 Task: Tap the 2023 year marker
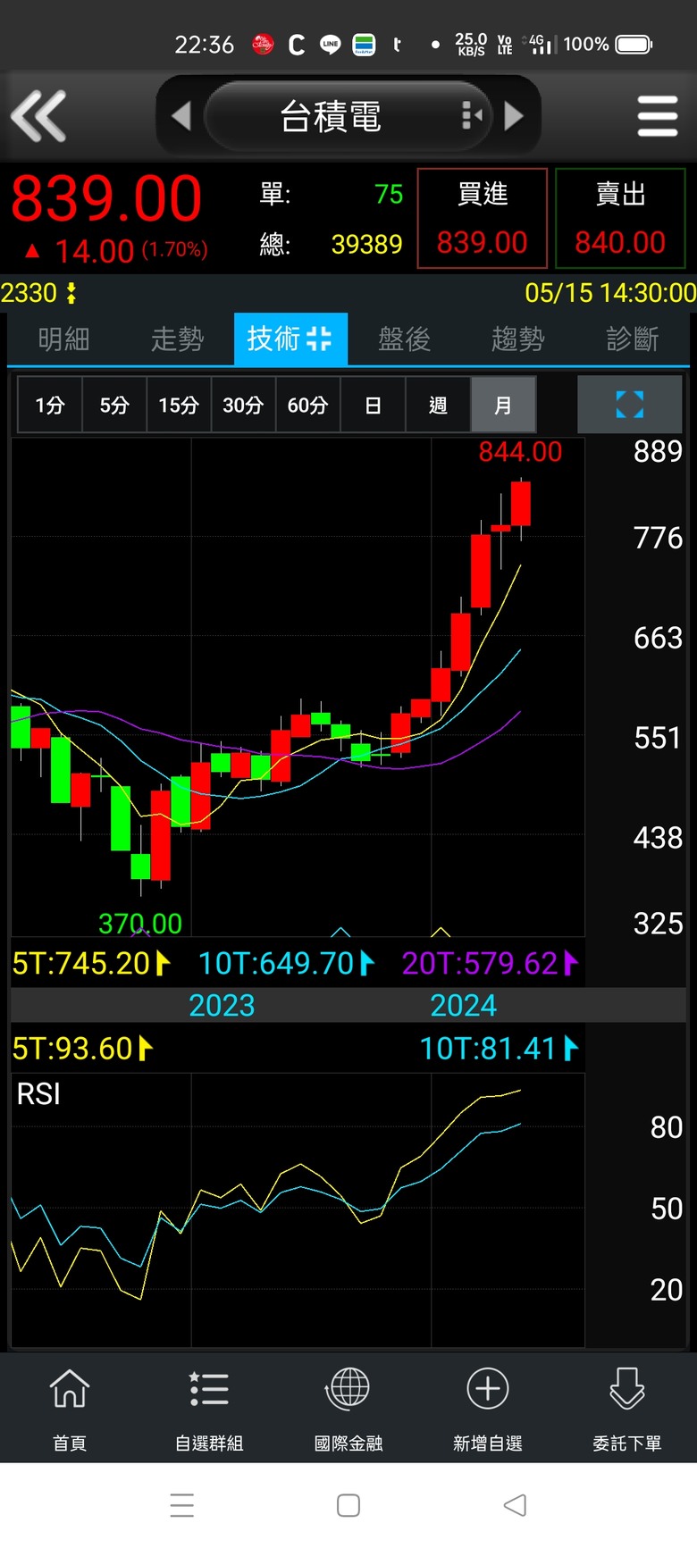pos(222,1006)
